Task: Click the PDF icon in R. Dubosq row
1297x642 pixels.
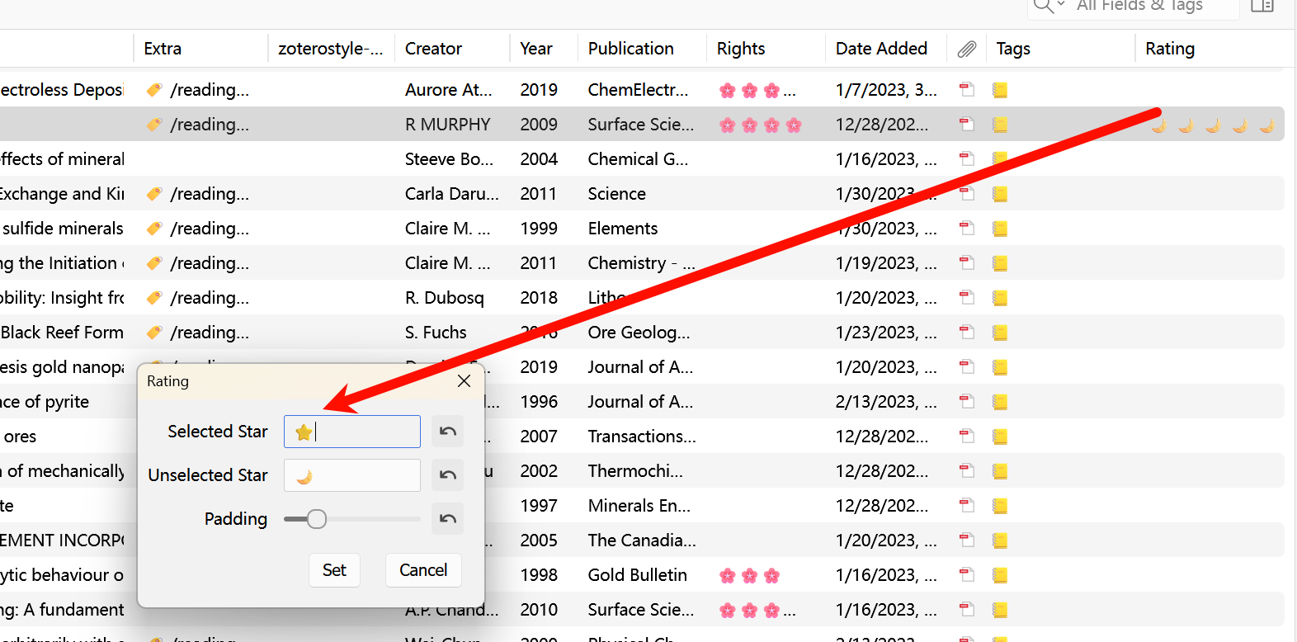Action: pyautogui.click(x=967, y=298)
